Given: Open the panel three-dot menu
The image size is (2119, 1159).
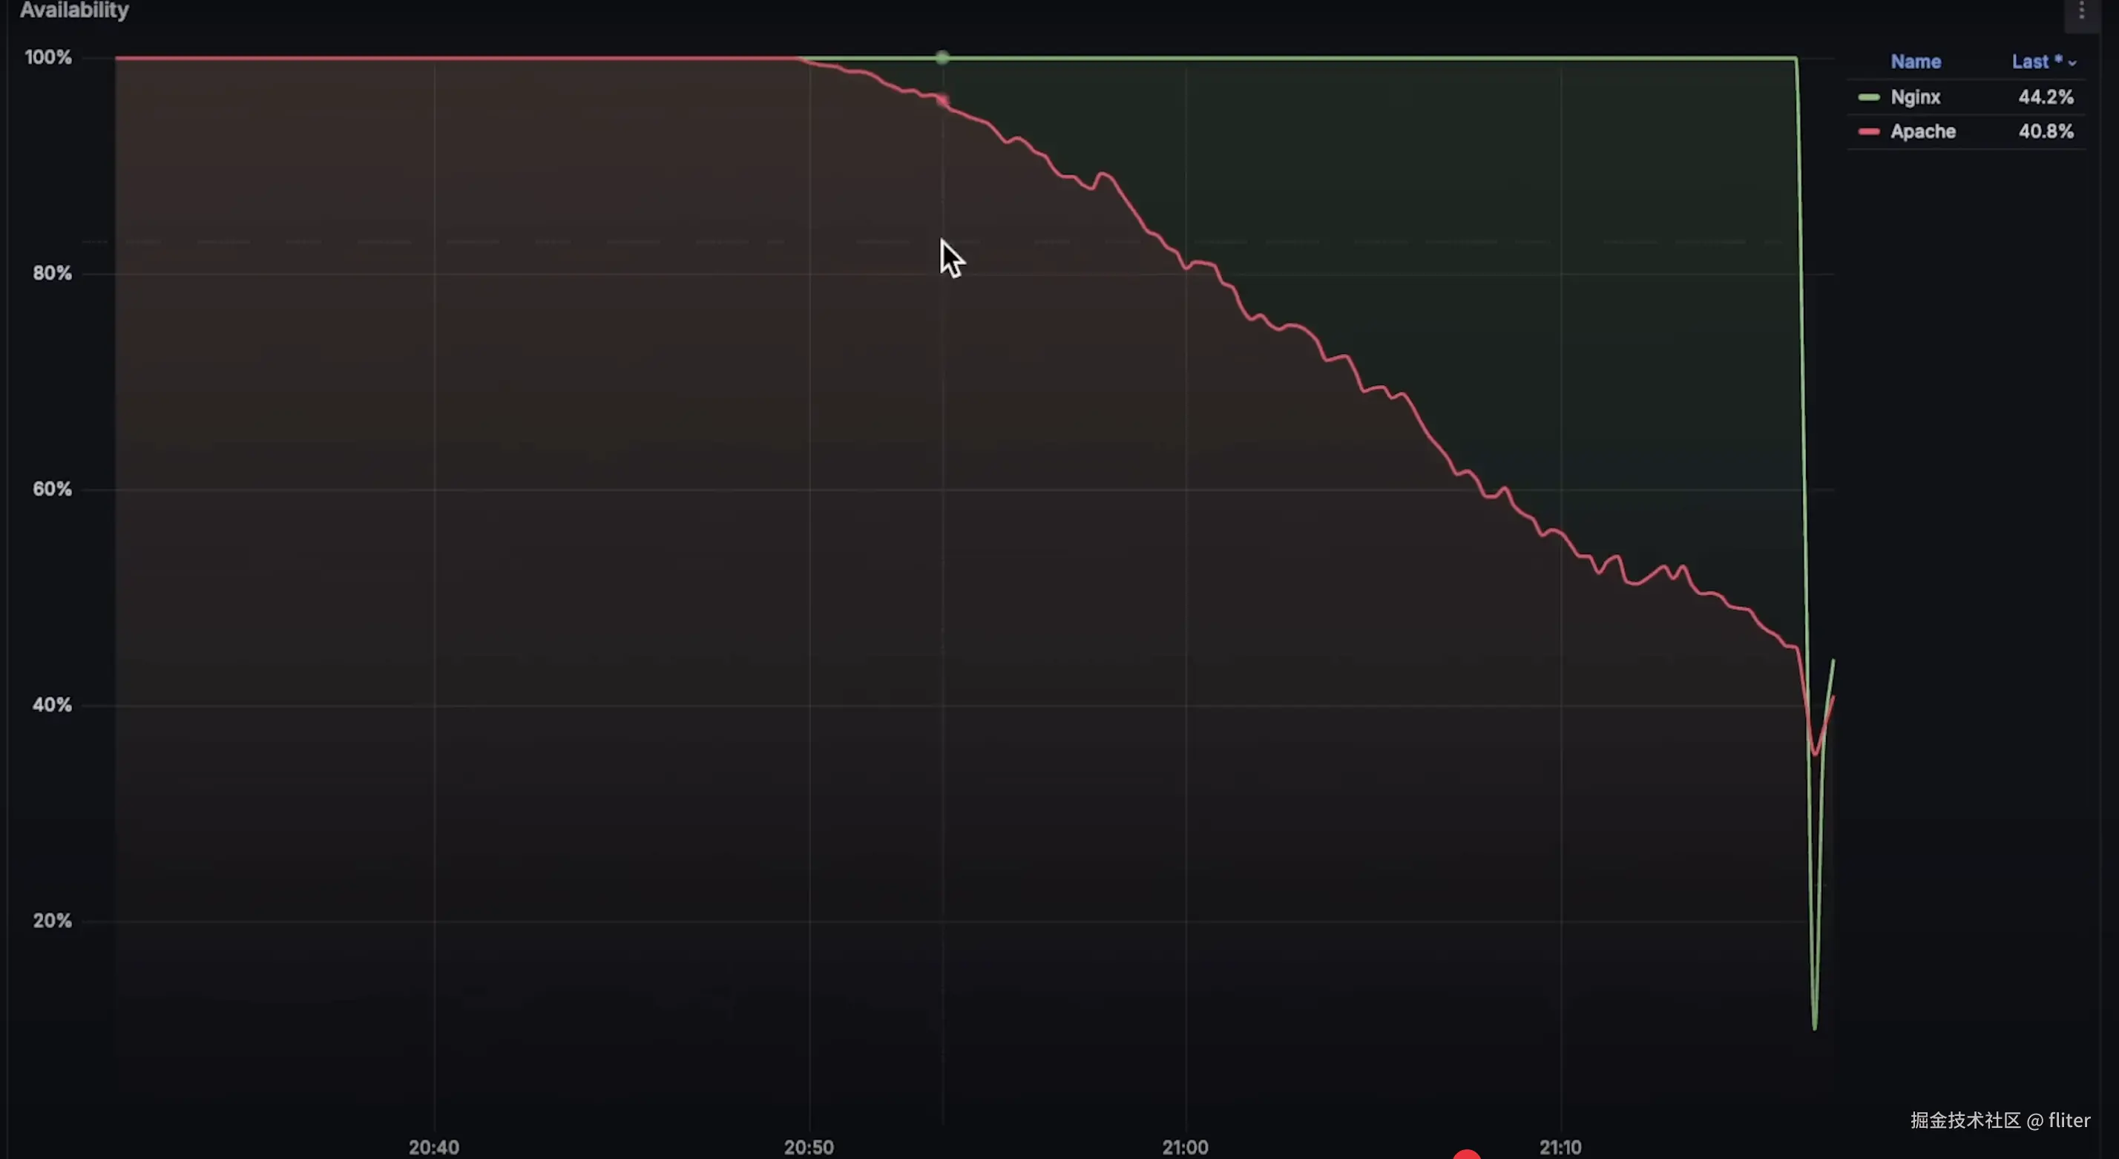Looking at the screenshot, I should point(2082,10).
